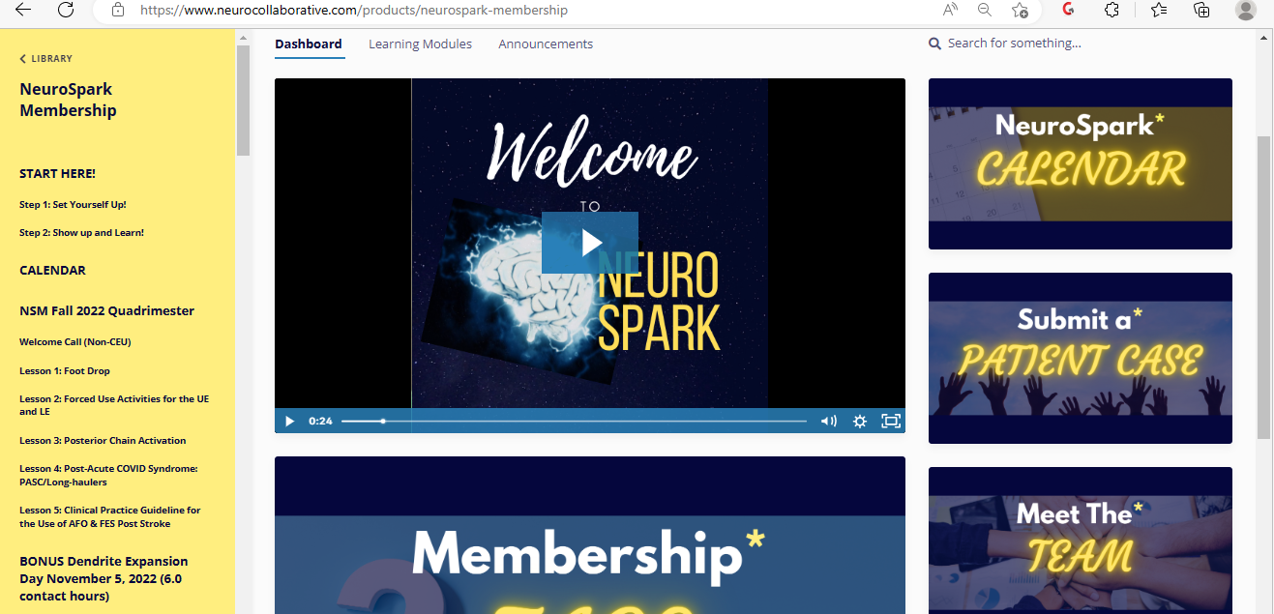This screenshot has height=614, width=1274.
Task: Open the Membership banner below the video
Action: pos(590,535)
